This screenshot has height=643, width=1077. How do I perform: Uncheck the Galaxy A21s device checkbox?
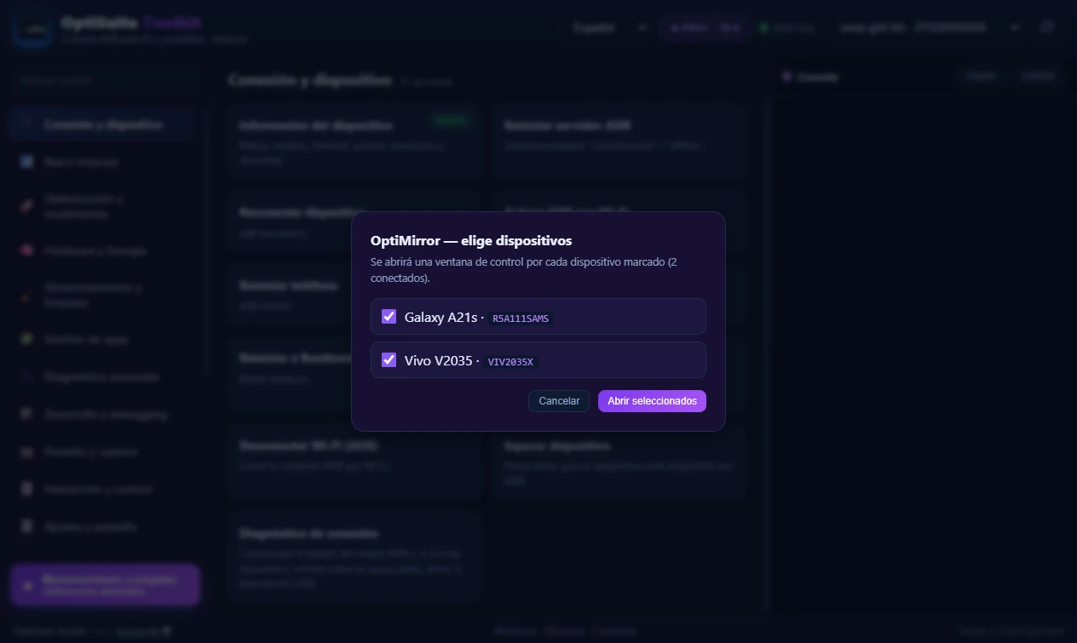point(389,317)
